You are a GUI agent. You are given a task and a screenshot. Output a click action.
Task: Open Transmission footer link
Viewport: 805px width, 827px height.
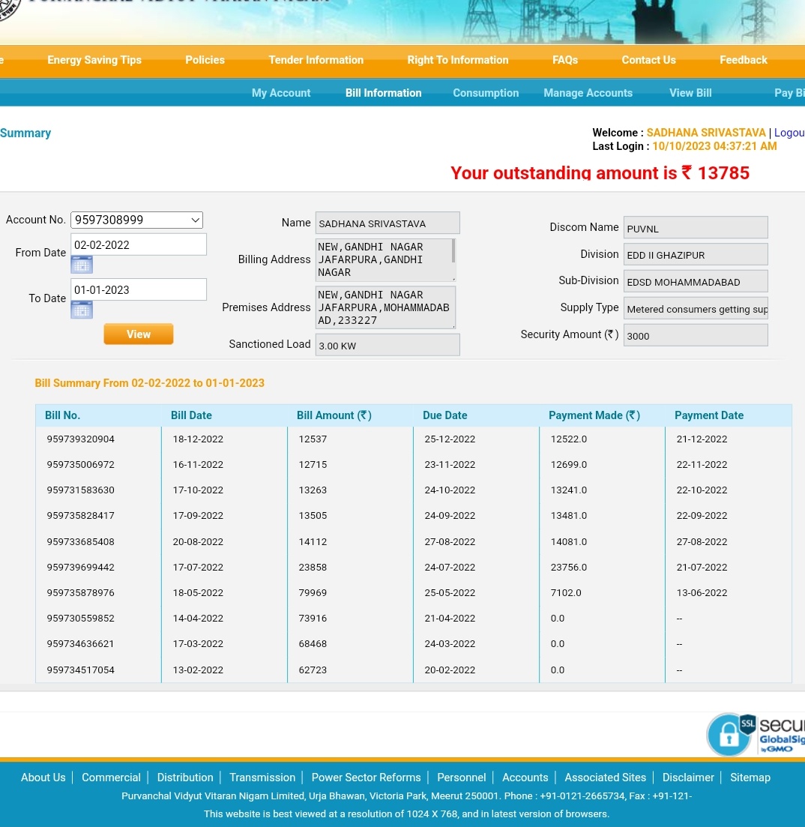pyautogui.click(x=262, y=778)
